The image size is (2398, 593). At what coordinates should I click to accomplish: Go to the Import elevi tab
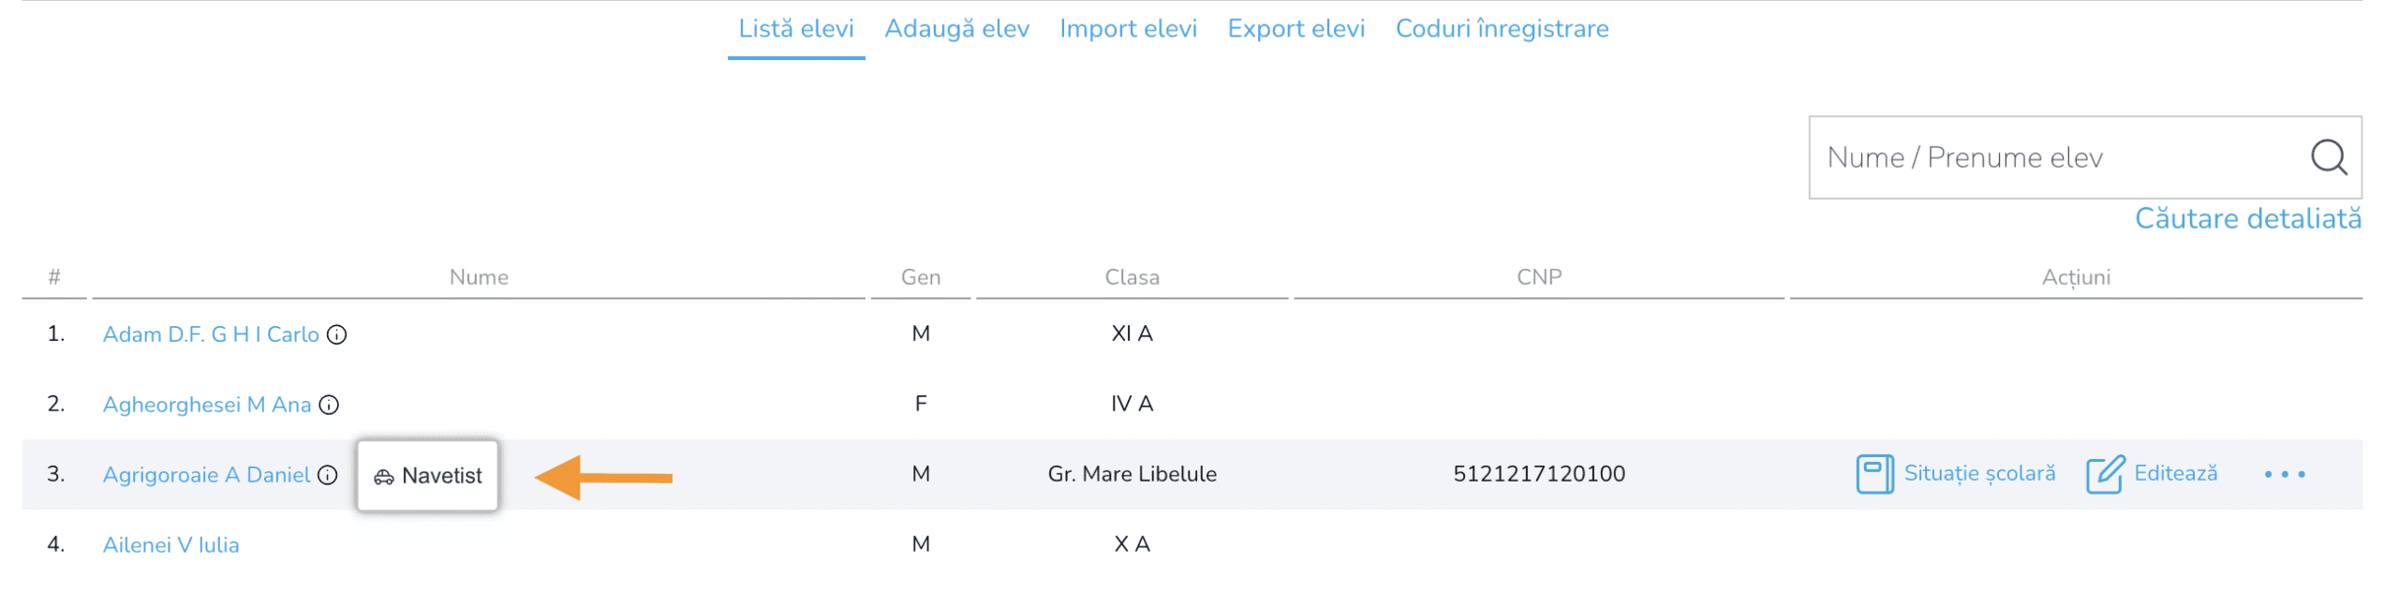[x=1127, y=29]
